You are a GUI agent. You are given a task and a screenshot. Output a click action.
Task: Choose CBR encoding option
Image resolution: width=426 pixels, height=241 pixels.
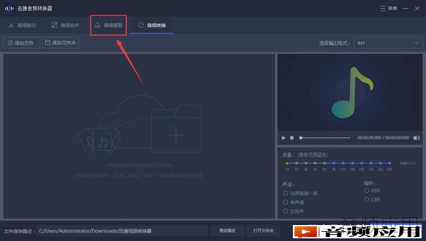tap(367, 200)
